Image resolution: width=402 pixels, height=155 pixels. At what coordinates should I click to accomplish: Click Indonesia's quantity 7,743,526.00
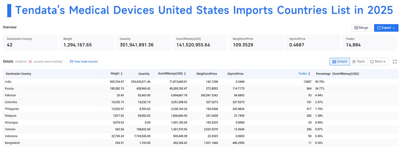click(141, 136)
